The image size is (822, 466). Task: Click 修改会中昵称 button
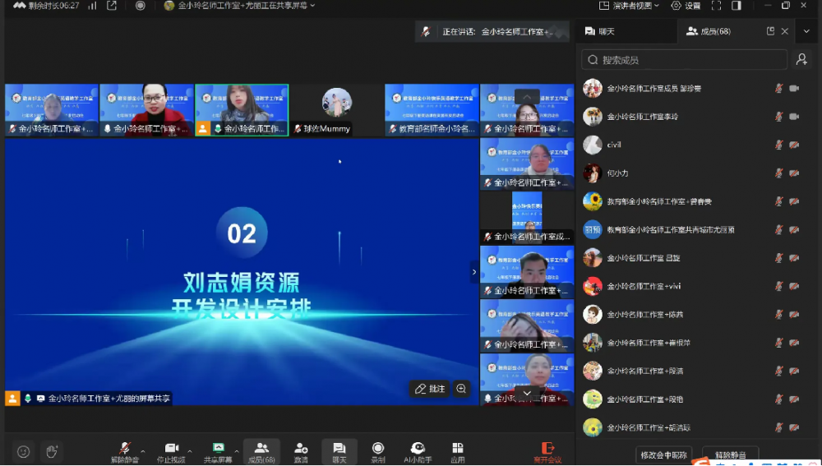pyautogui.click(x=663, y=454)
